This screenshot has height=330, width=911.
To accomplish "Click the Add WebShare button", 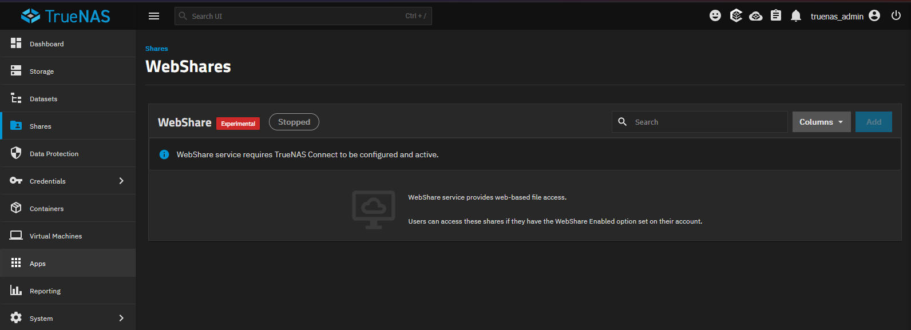I will [873, 122].
